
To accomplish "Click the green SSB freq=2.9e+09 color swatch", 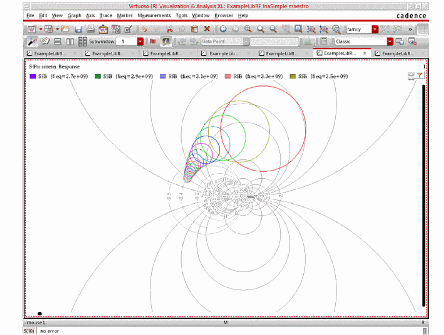I will pos(98,76).
